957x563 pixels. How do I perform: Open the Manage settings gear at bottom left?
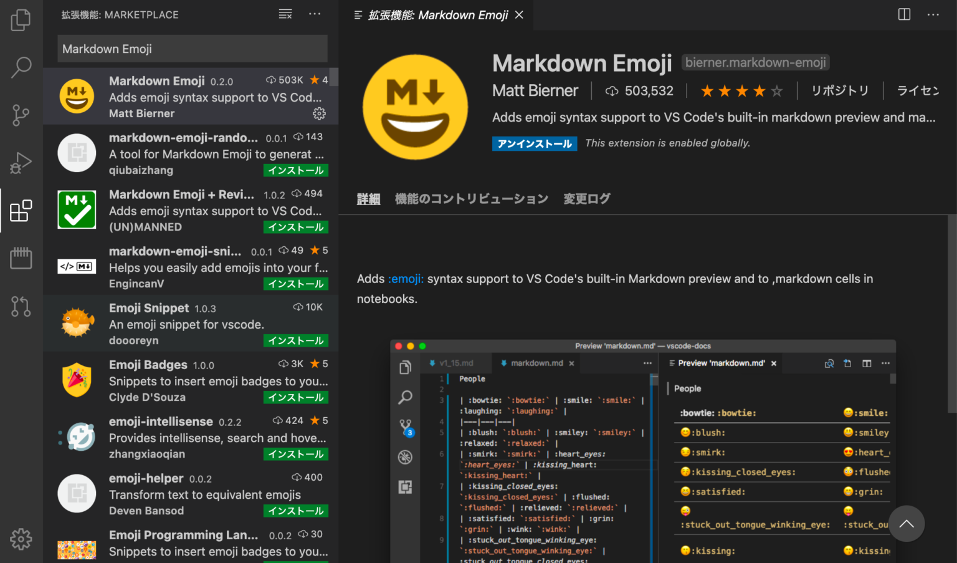click(21, 539)
